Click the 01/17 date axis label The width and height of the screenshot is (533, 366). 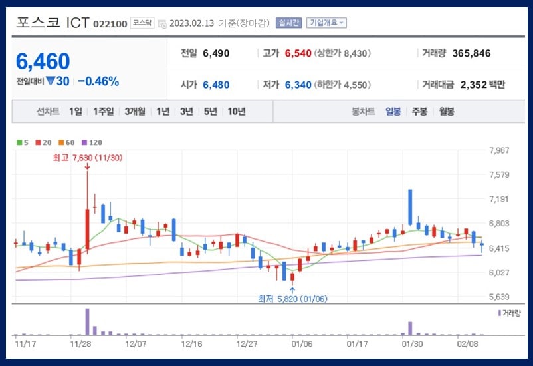click(x=357, y=344)
